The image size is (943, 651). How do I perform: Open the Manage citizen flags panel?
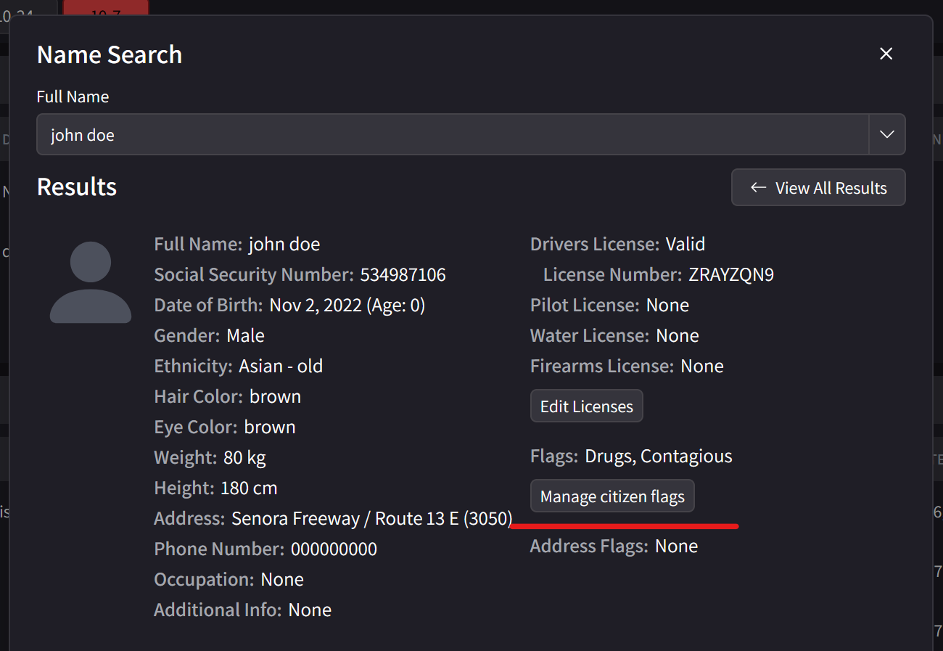click(612, 496)
